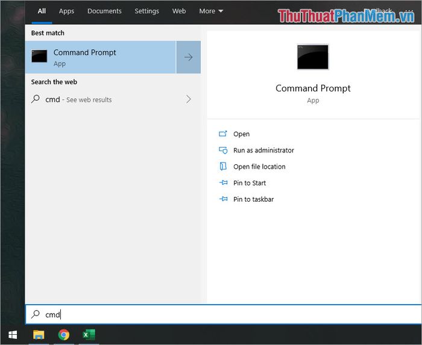The image size is (422, 345).
Task: Click the Best match heading
Action: [48, 33]
